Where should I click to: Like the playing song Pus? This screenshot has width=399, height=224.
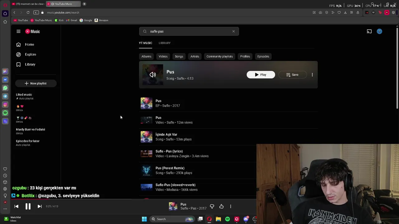point(221,206)
